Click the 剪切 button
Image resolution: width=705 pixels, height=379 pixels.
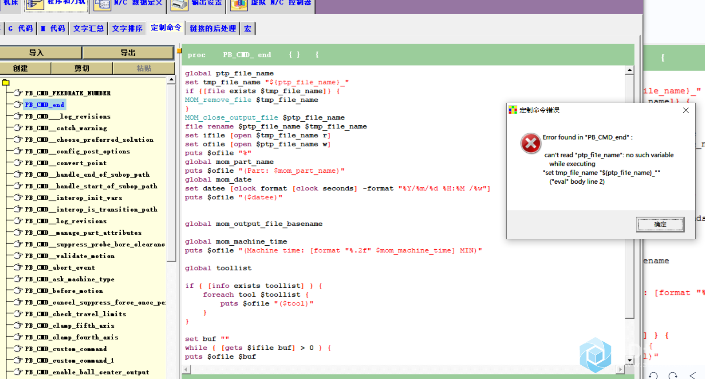click(82, 68)
